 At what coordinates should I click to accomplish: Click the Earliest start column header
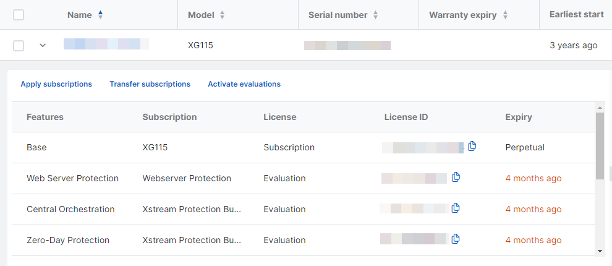(x=576, y=15)
